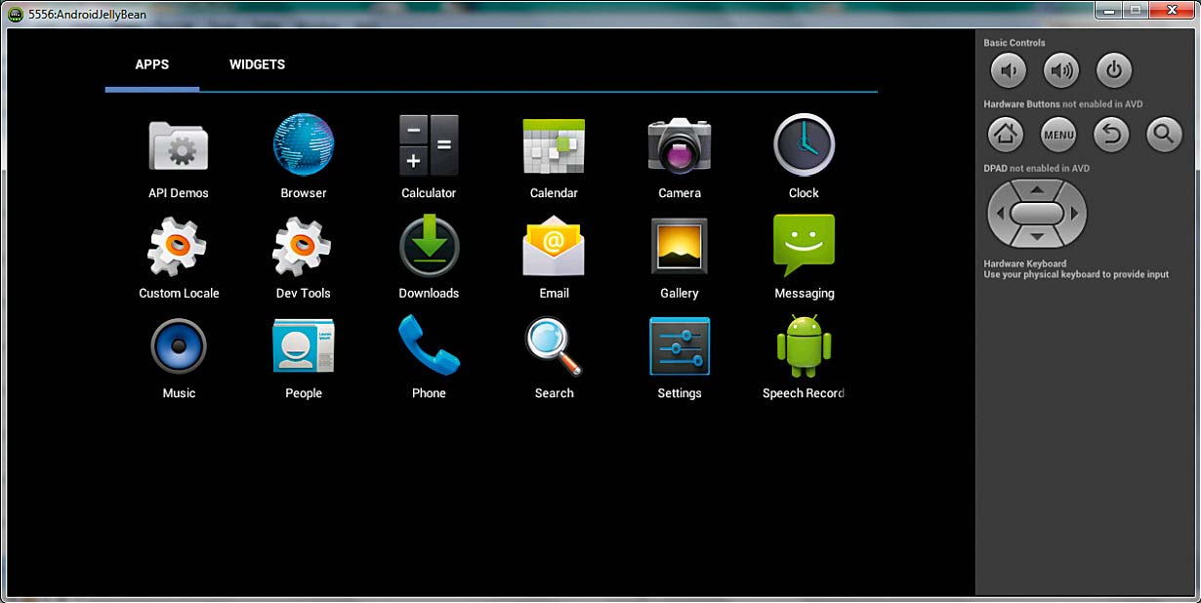Launch the Messaging app
Viewport: 1201px width, 603px height.
coord(804,259)
